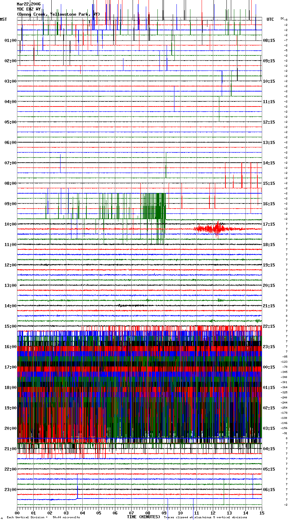Click the UTC column header
This screenshot has height=522, width=289.
(x=270, y=19)
